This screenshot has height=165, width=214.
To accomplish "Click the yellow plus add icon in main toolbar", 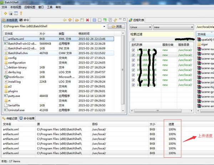I will point(5,13).
